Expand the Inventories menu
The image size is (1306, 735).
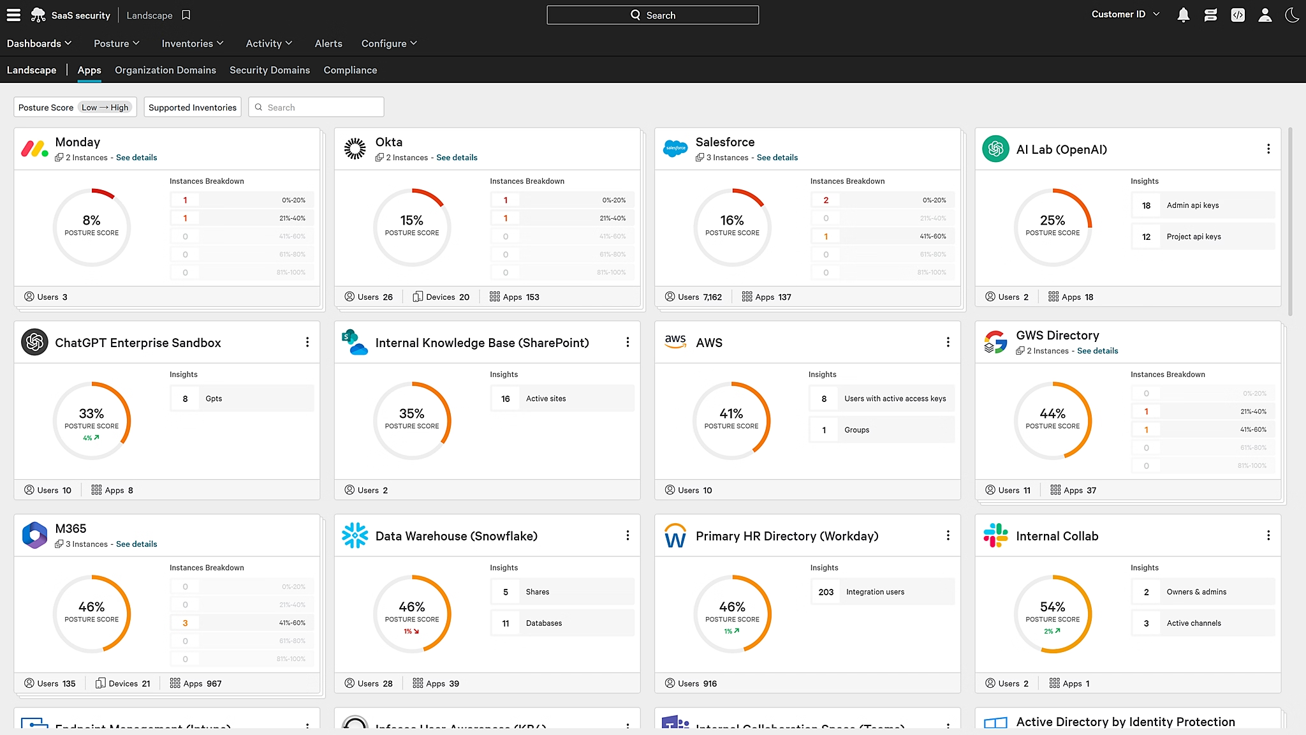(192, 43)
